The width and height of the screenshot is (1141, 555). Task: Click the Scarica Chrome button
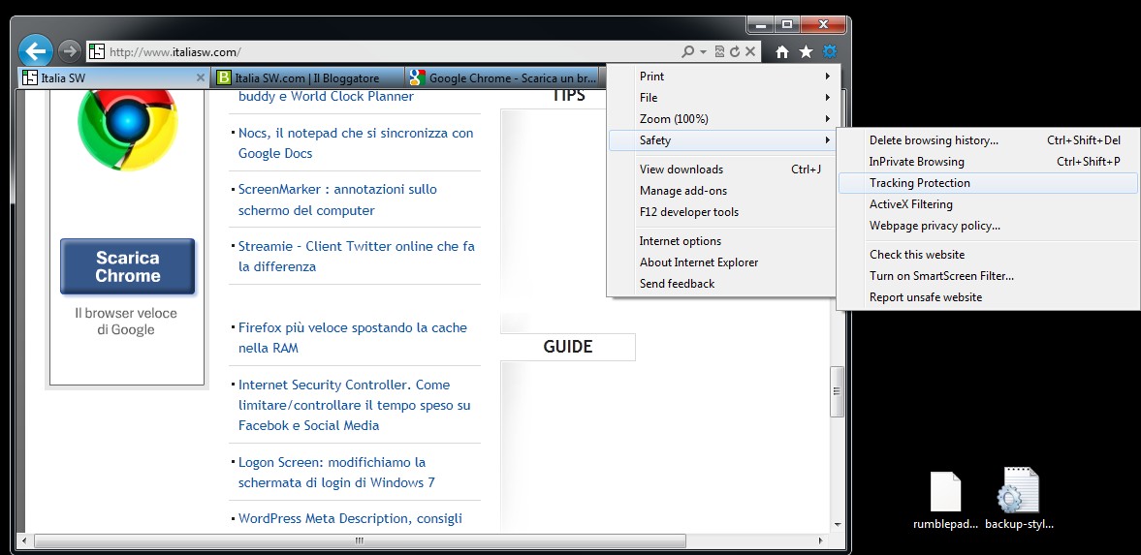coord(127,267)
